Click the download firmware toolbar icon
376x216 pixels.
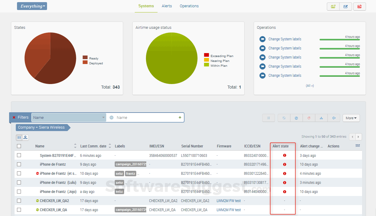321,118
